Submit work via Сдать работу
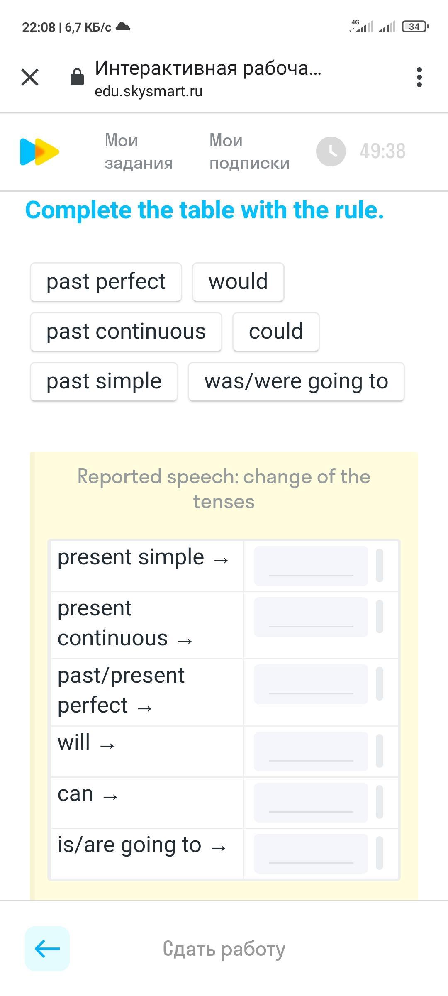The image size is (448, 996). 224,949
